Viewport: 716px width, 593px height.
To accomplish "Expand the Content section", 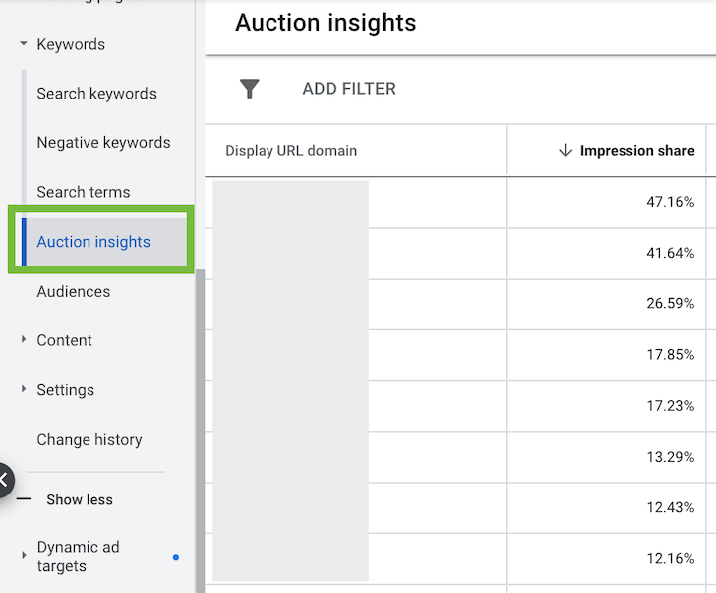I will pos(23,340).
